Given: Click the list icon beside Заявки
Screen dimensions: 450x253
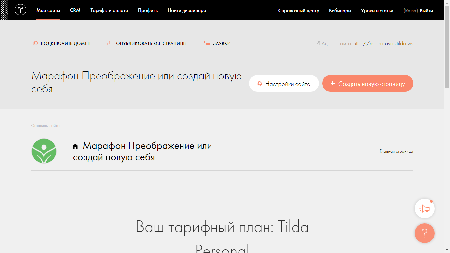Looking at the screenshot, I should coord(207,43).
